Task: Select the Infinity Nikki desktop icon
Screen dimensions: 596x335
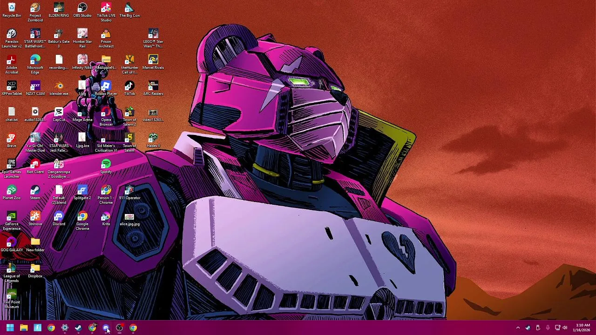Action: click(82, 62)
